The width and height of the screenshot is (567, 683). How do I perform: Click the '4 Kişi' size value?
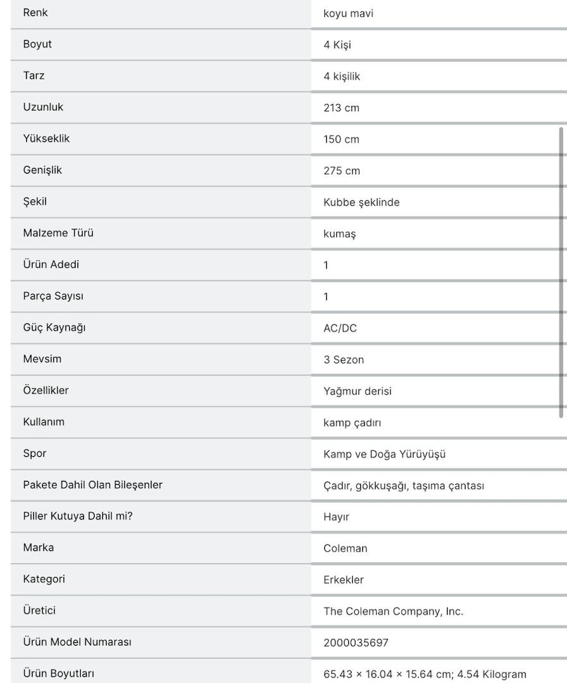click(x=337, y=45)
